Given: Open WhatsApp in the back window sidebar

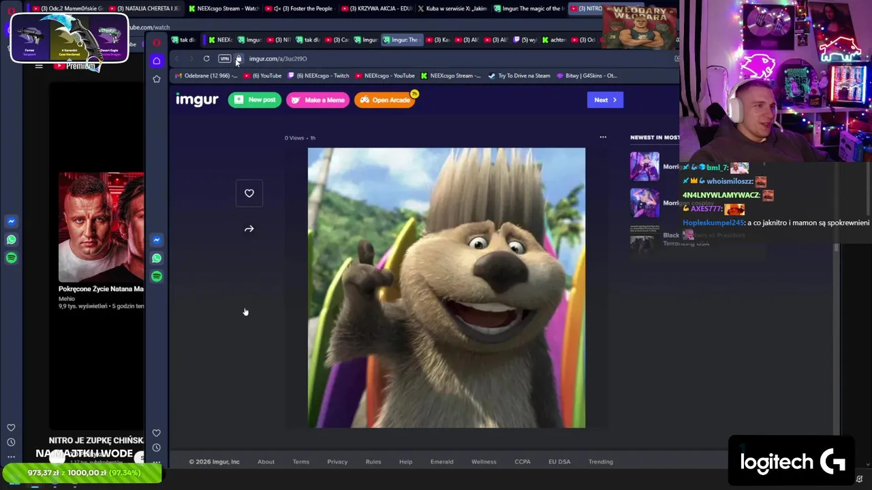Looking at the screenshot, I should click(x=11, y=240).
